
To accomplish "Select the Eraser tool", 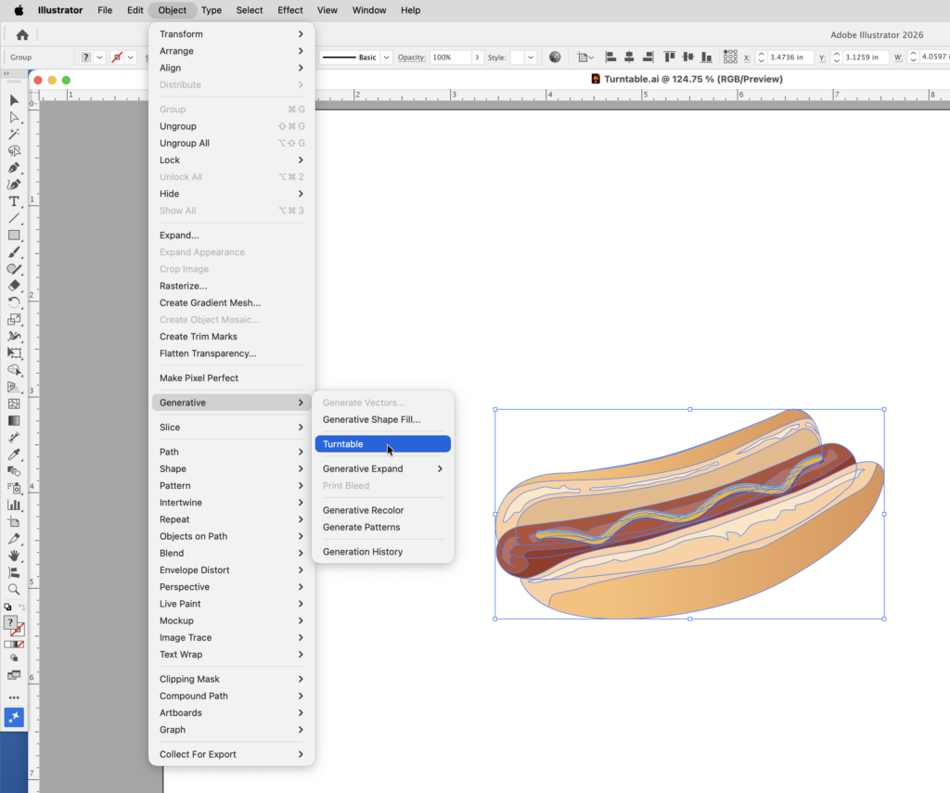I will pyautogui.click(x=14, y=286).
